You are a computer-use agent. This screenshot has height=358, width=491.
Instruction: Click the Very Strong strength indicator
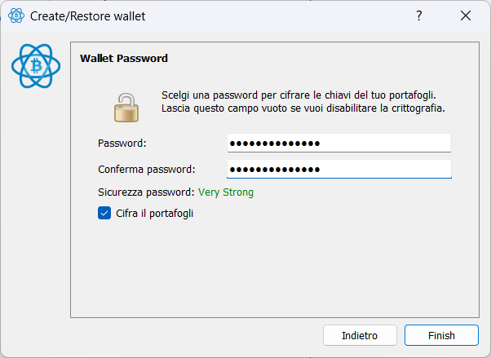point(226,192)
